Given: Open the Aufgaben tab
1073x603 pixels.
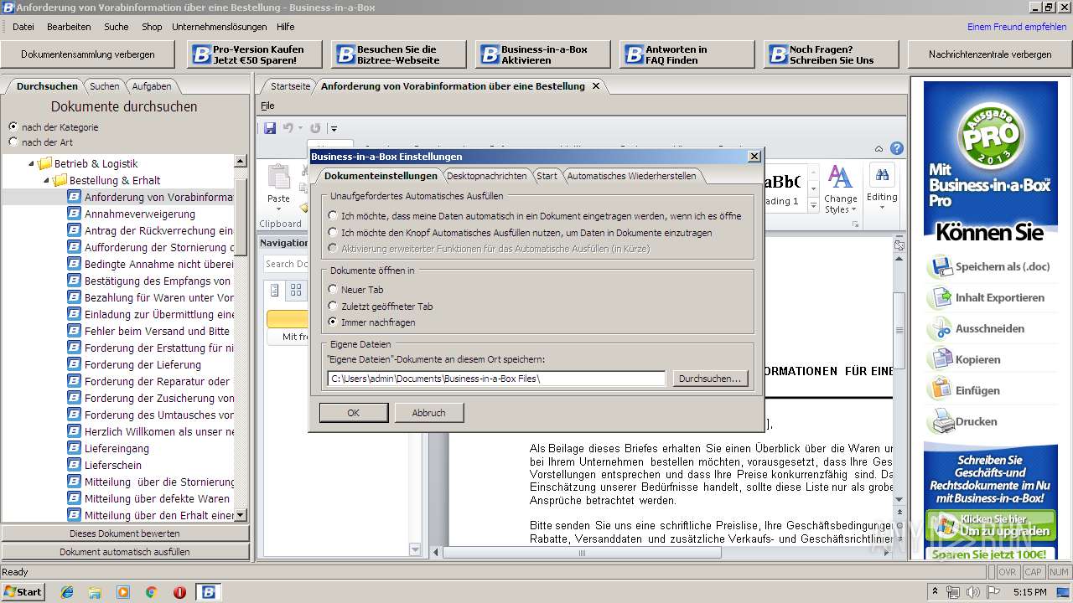Looking at the screenshot, I should pyautogui.click(x=152, y=86).
